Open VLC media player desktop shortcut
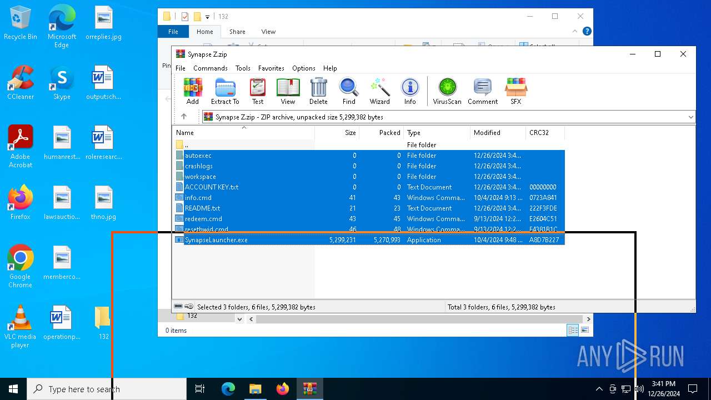Screen dimensions: 711x400 click(x=21, y=327)
